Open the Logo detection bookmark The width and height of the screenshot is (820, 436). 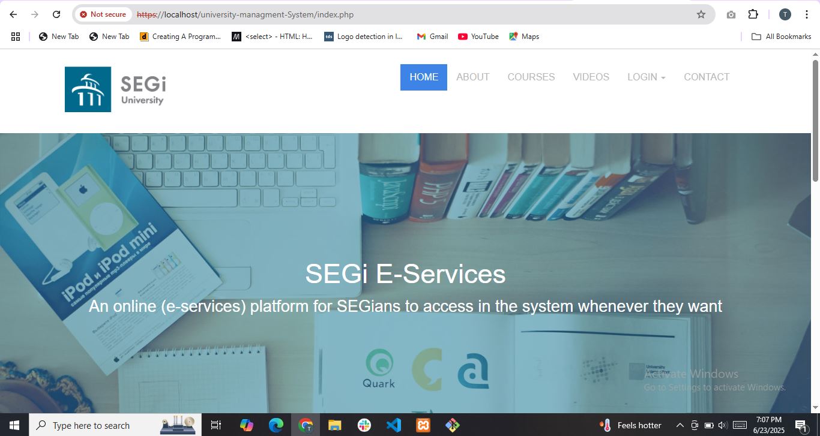(364, 37)
